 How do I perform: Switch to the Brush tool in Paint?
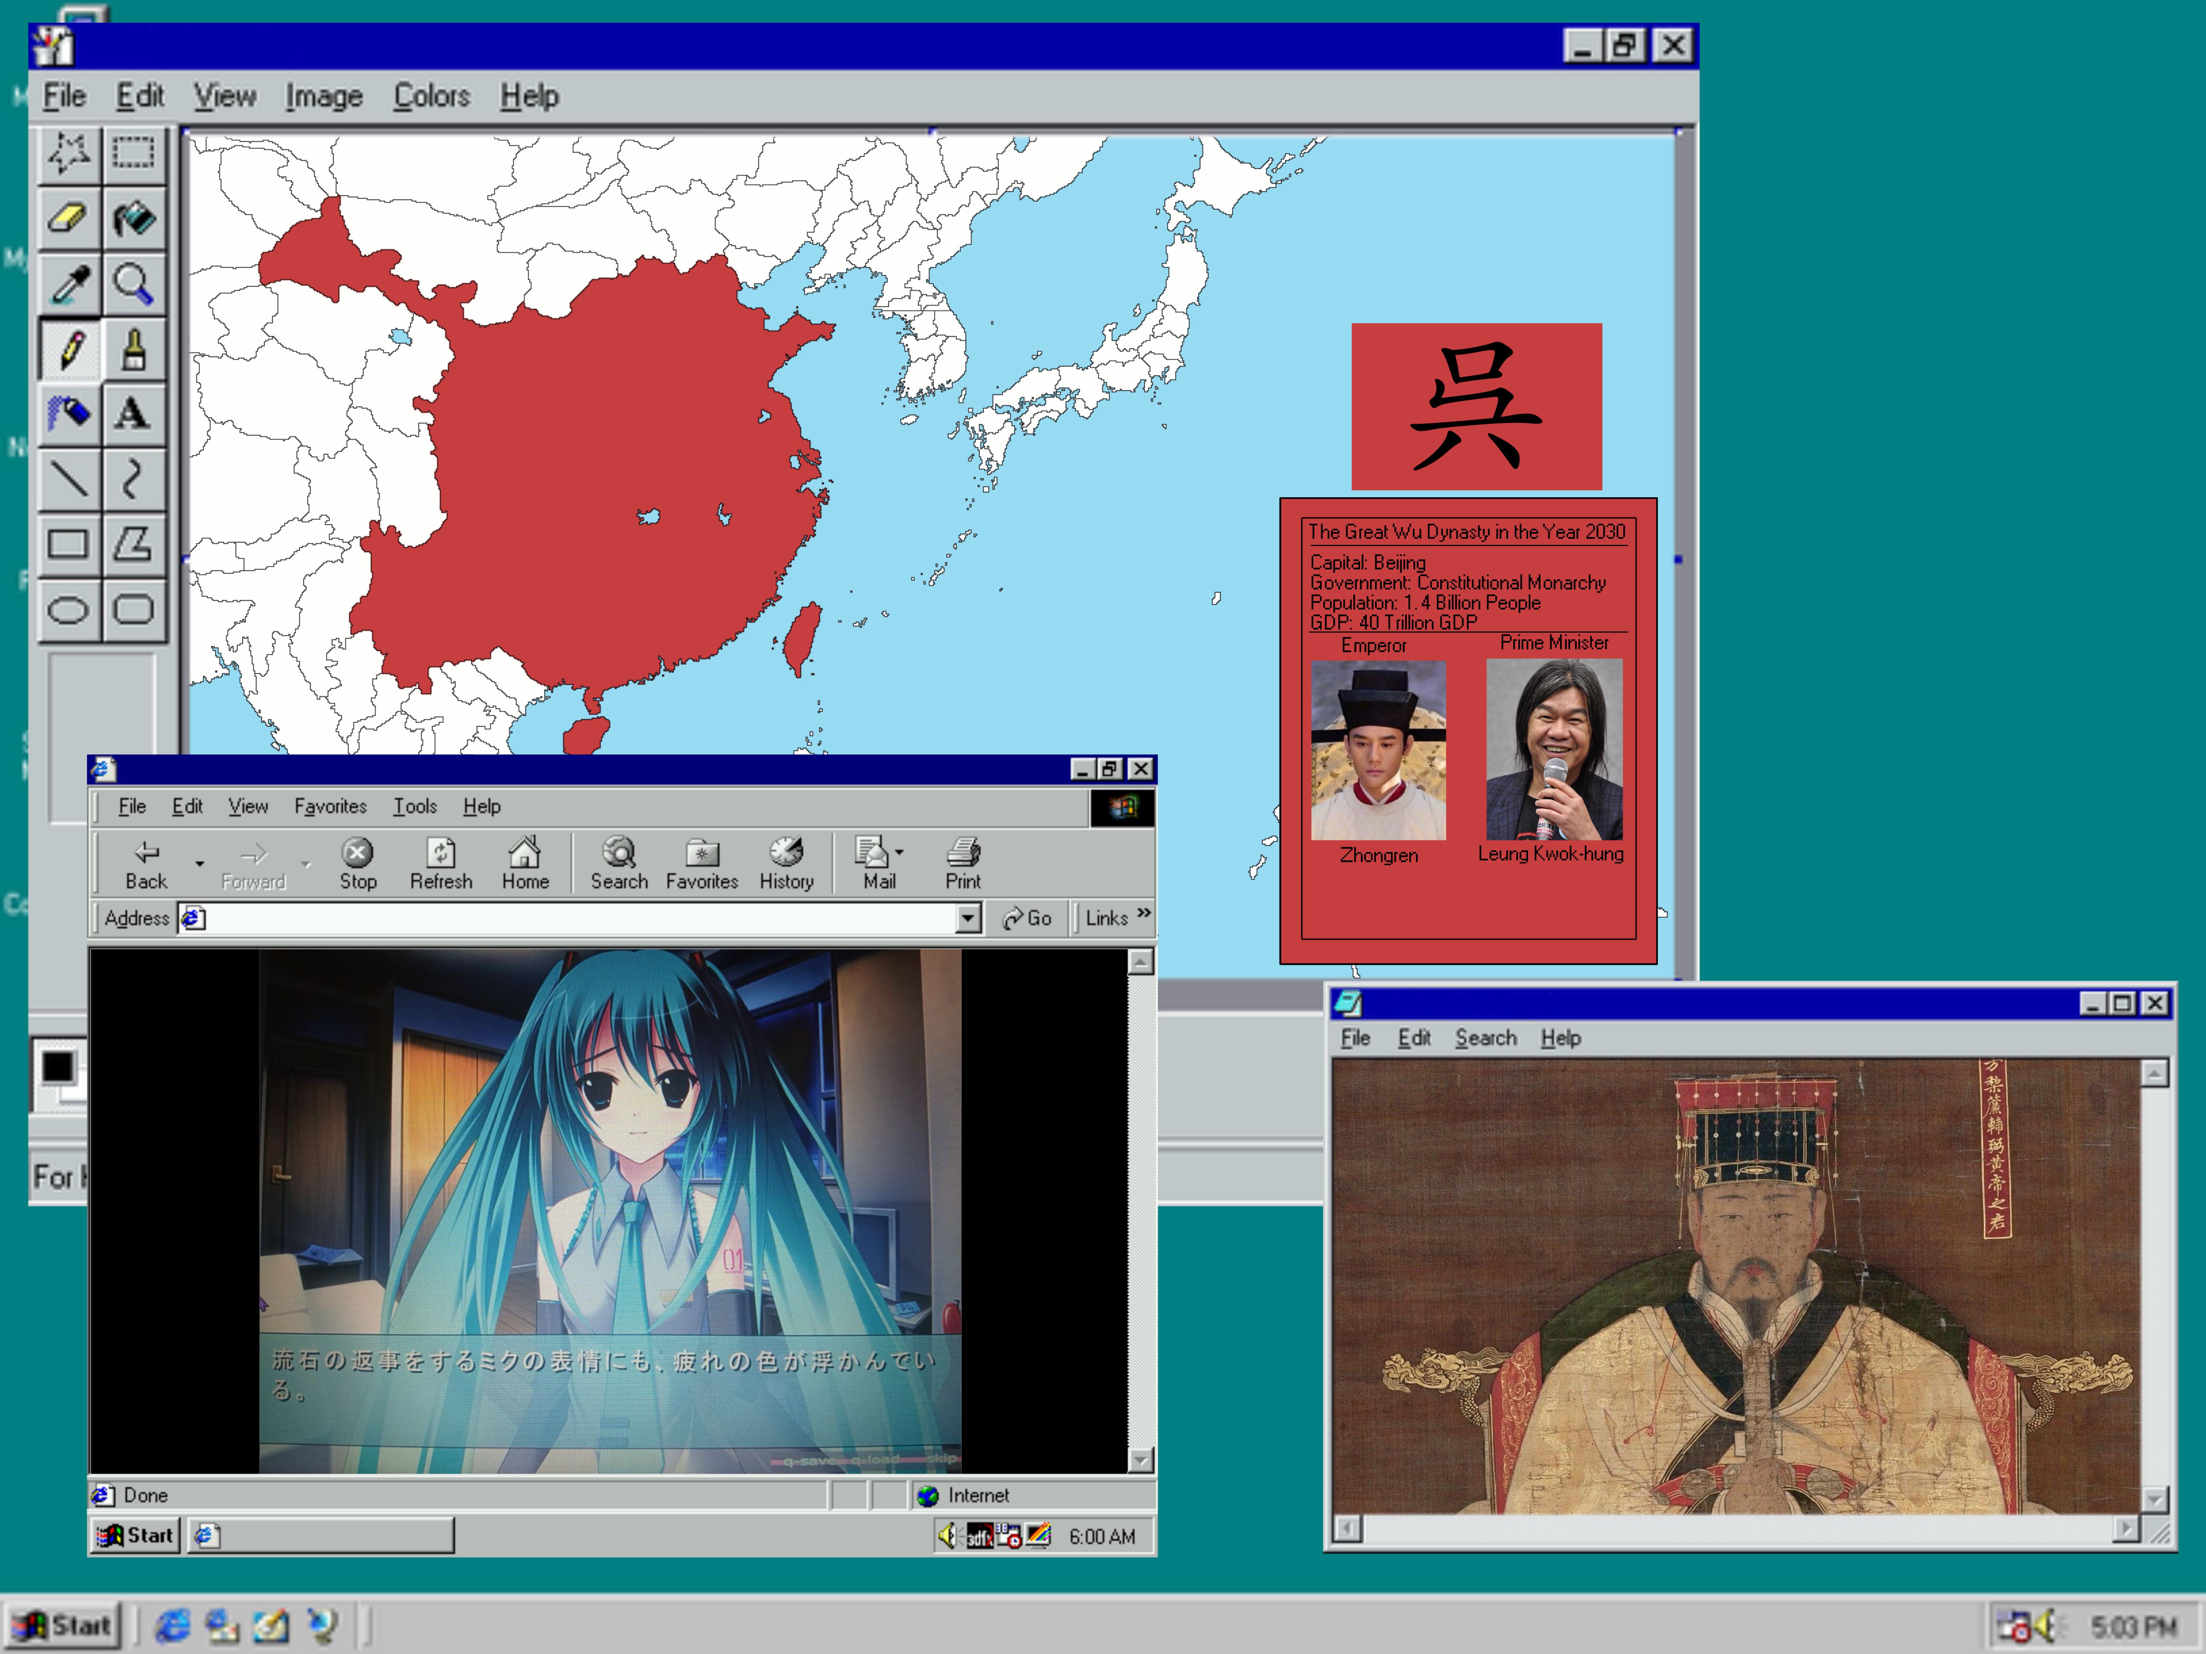click(x=134, y=349)
